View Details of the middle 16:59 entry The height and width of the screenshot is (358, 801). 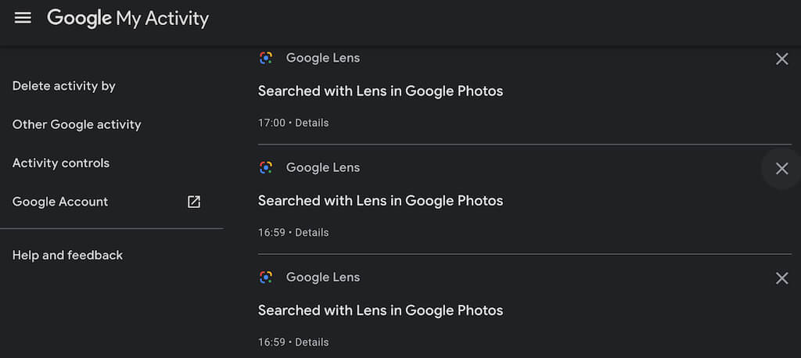(x=312, y=232)
